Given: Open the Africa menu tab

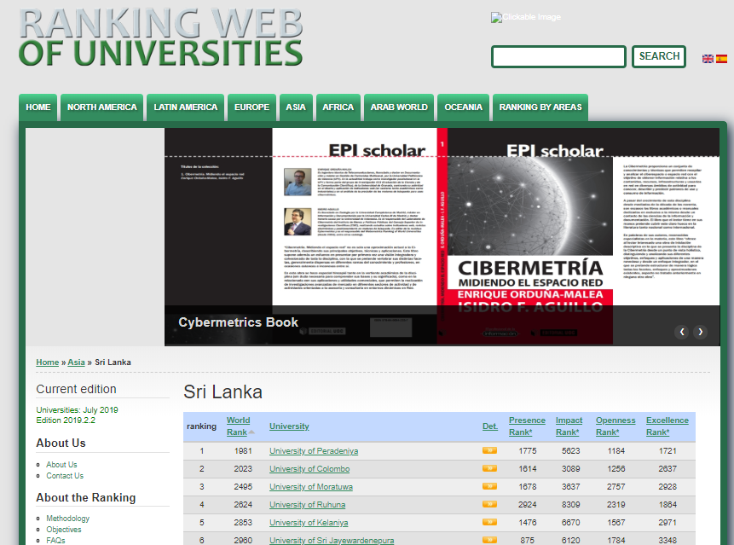Looking at the screenshot, I should pyautogui.click(x=338, y=107).
